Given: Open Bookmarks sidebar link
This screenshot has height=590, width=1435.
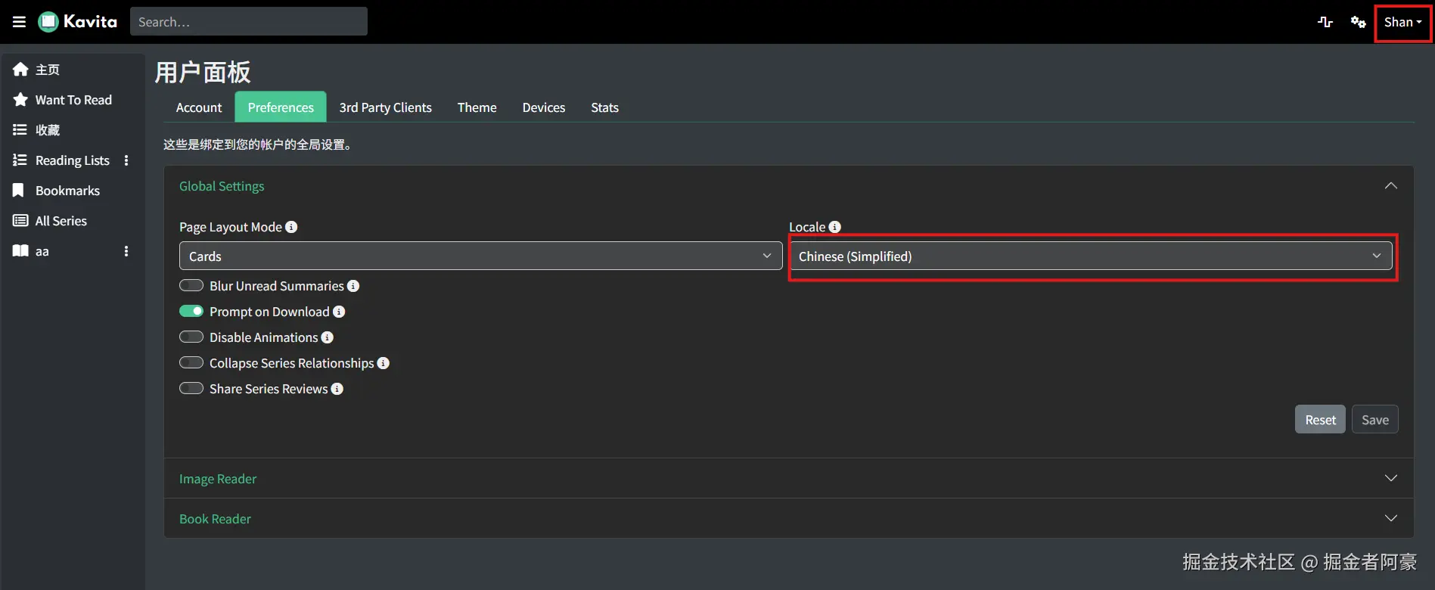Looking at the screenshot, I should click(x=67, y=191).
